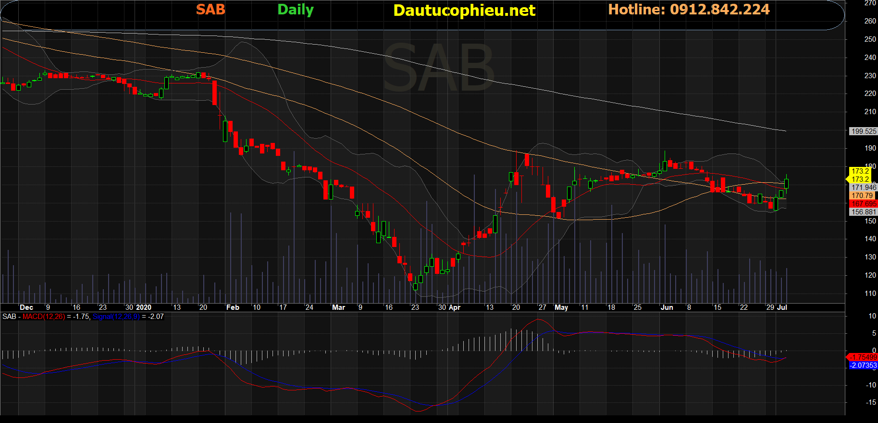Select the 199.525 moving average price tag
The image size is (878, 423).
pyautogui.click(x=864, y=131)
